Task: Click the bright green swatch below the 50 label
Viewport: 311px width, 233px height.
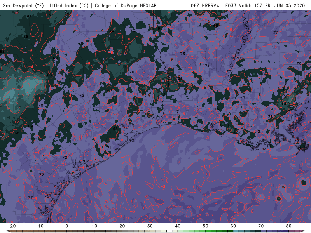Action: [x=208, y=231]
